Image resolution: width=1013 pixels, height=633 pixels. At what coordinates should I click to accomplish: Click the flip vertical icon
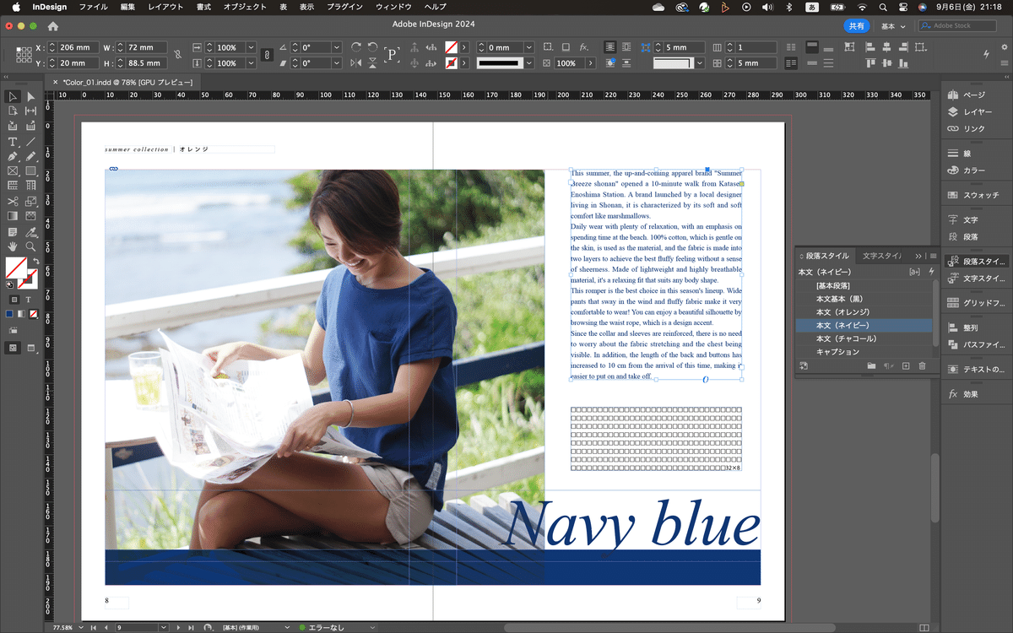coord(372,63)
